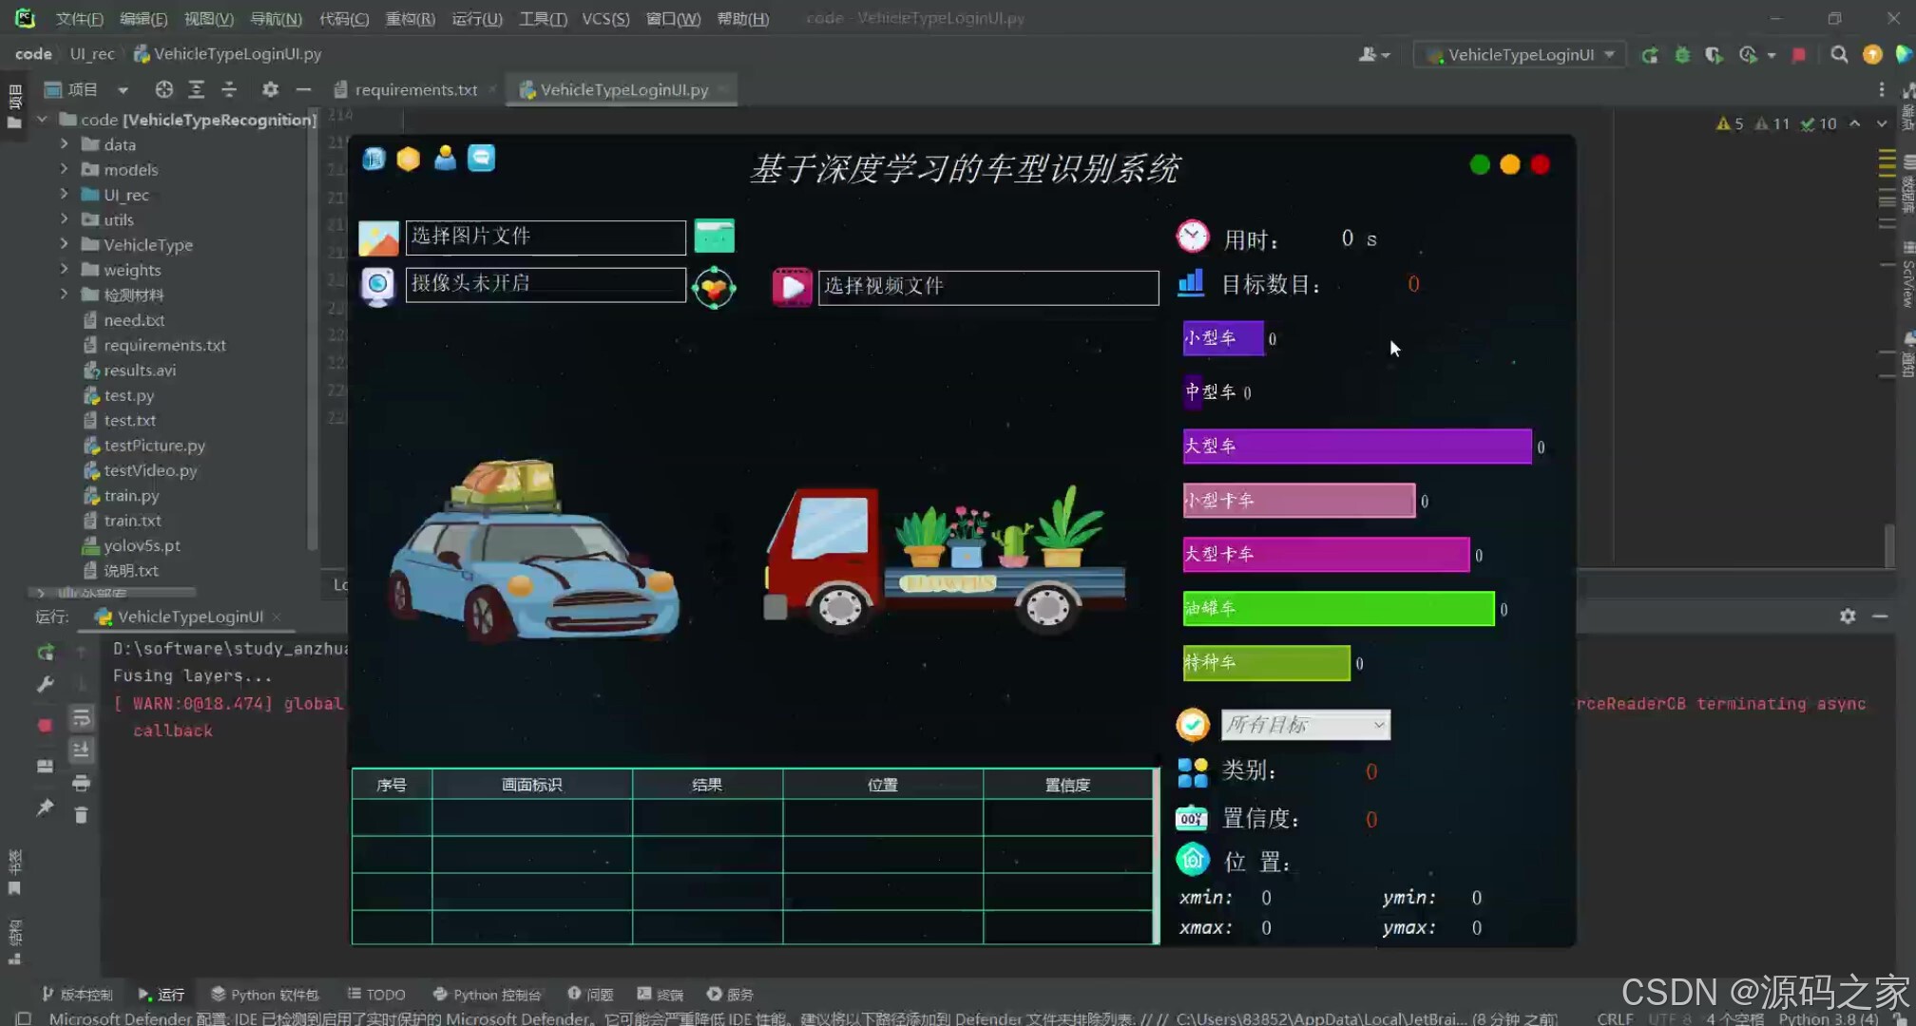Open the VehicleTypeLoginUI run configuration dropdown
This screenshot has width=1916, height=1026.
[x=1518, y=54]
